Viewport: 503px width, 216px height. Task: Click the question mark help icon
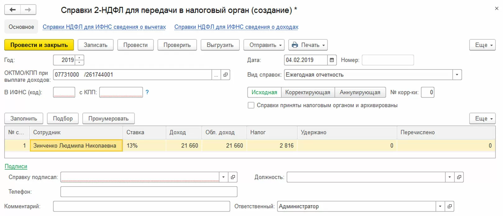point(147,92)
